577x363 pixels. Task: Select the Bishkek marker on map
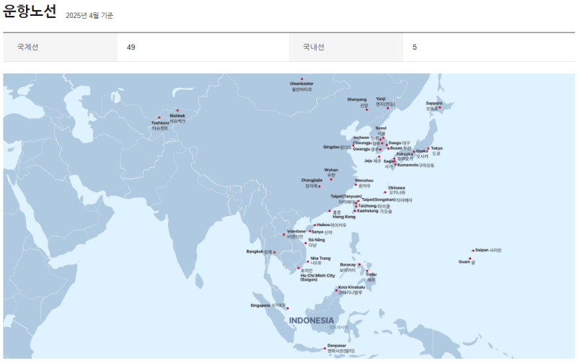pos(177,111)
